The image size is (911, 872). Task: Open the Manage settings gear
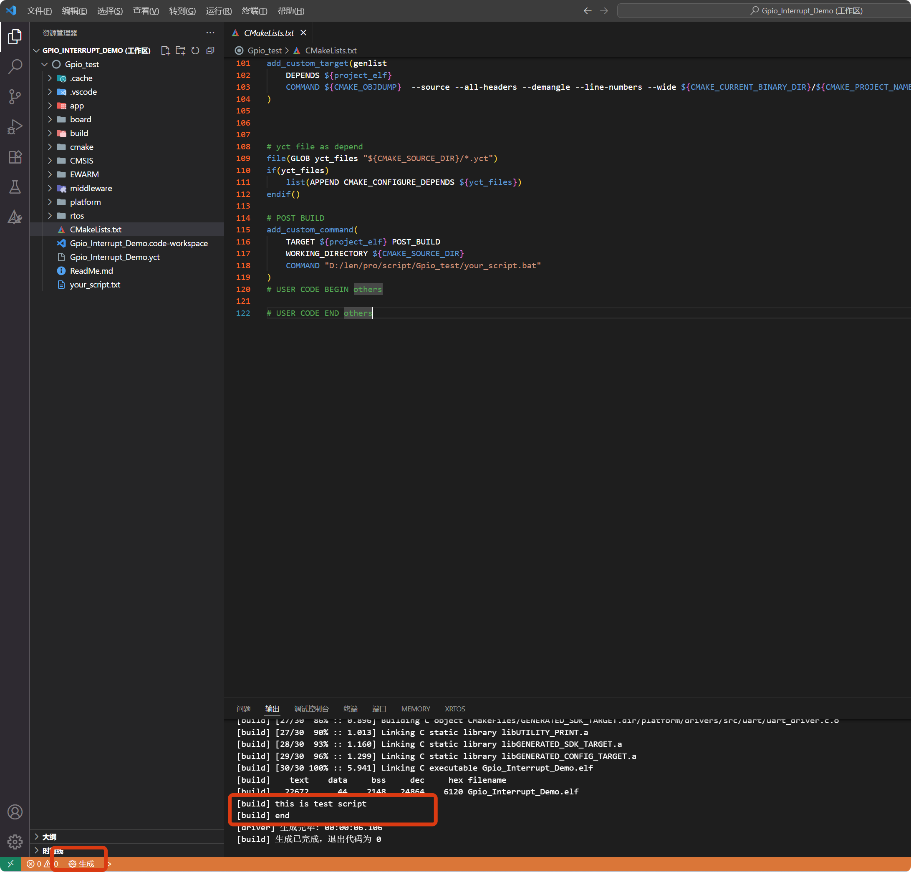pyautogui.click(x=15, y=842)
